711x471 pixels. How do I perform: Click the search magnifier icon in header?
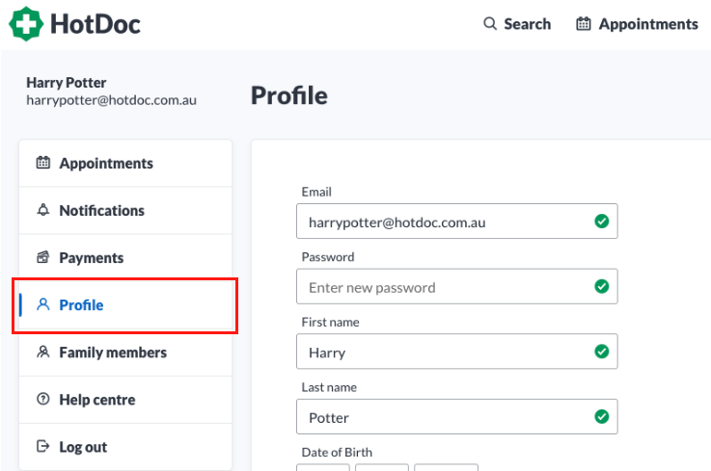[490, 23]
